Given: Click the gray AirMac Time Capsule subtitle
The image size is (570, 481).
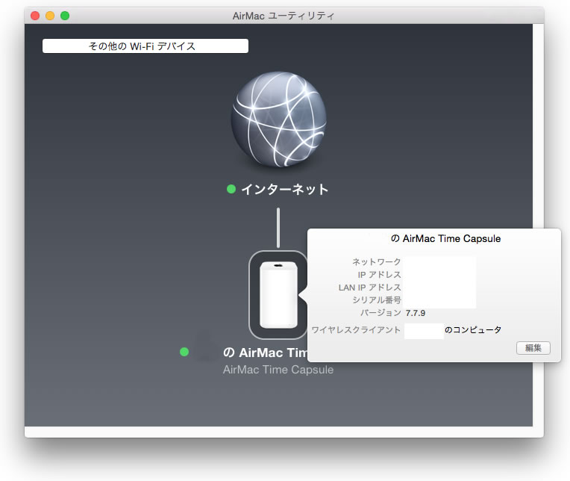Looking at the screenshot, I should tap(278, 370).
